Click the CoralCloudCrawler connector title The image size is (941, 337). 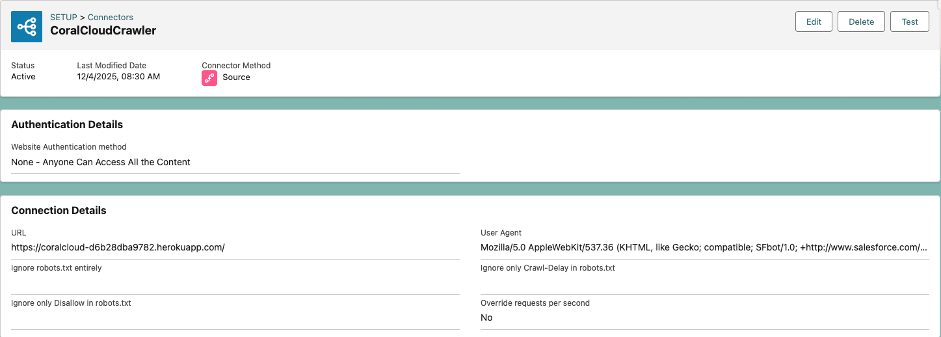(103, 31)
